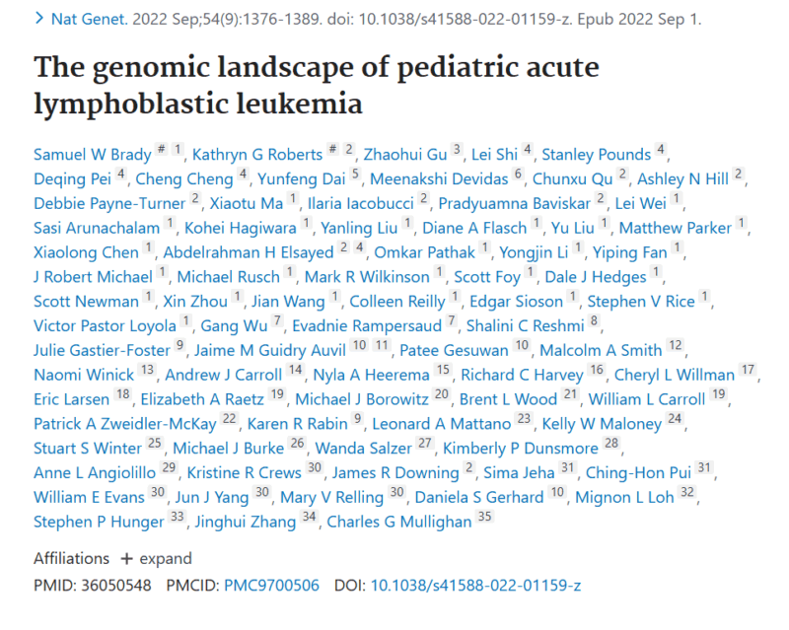Open author Kathryn G Roberts
Screen dimensions: 789x630
(257, 155)
